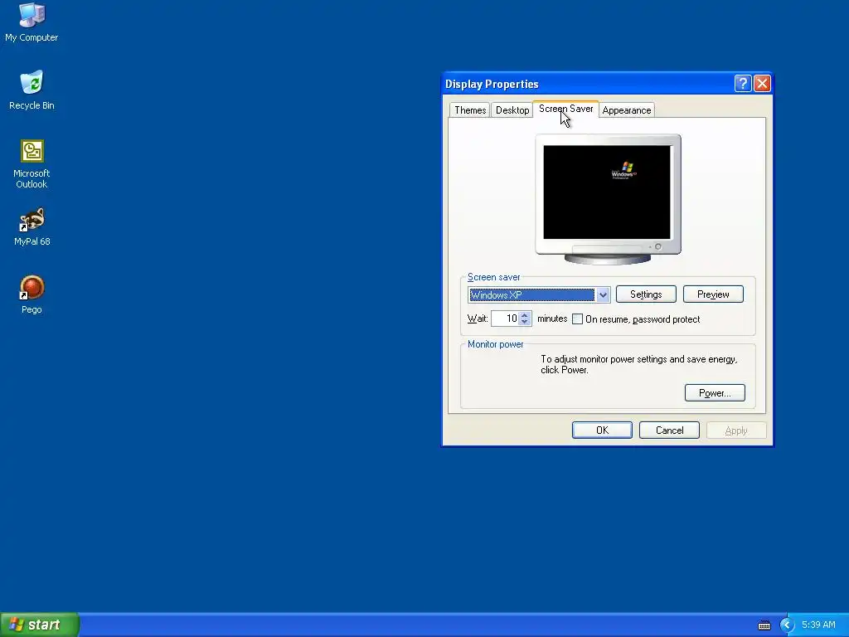The image size is (849, 637).
Task: Select the MyPal 68 browser shortcut
Action: (x=32, y=226)
